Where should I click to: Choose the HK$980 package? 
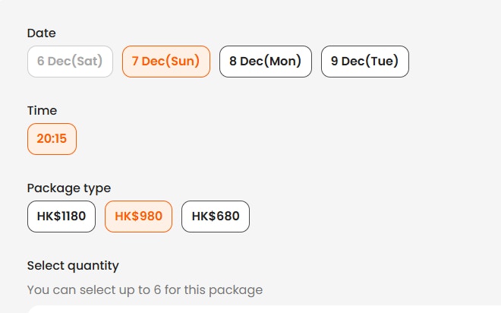138,217
